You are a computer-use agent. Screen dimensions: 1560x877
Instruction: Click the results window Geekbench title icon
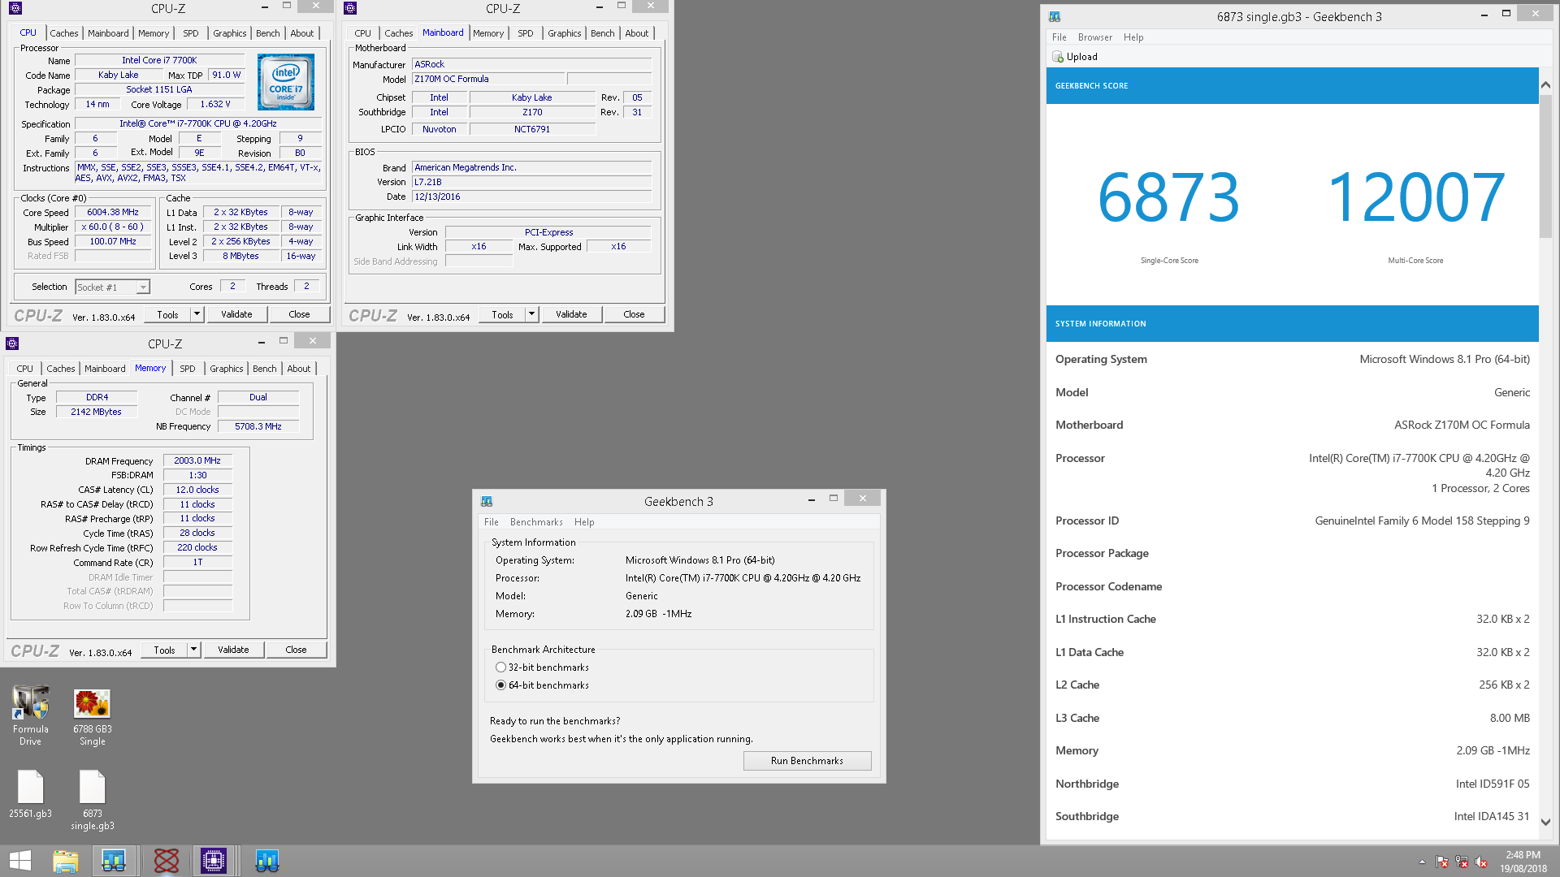click(1055, 16)
